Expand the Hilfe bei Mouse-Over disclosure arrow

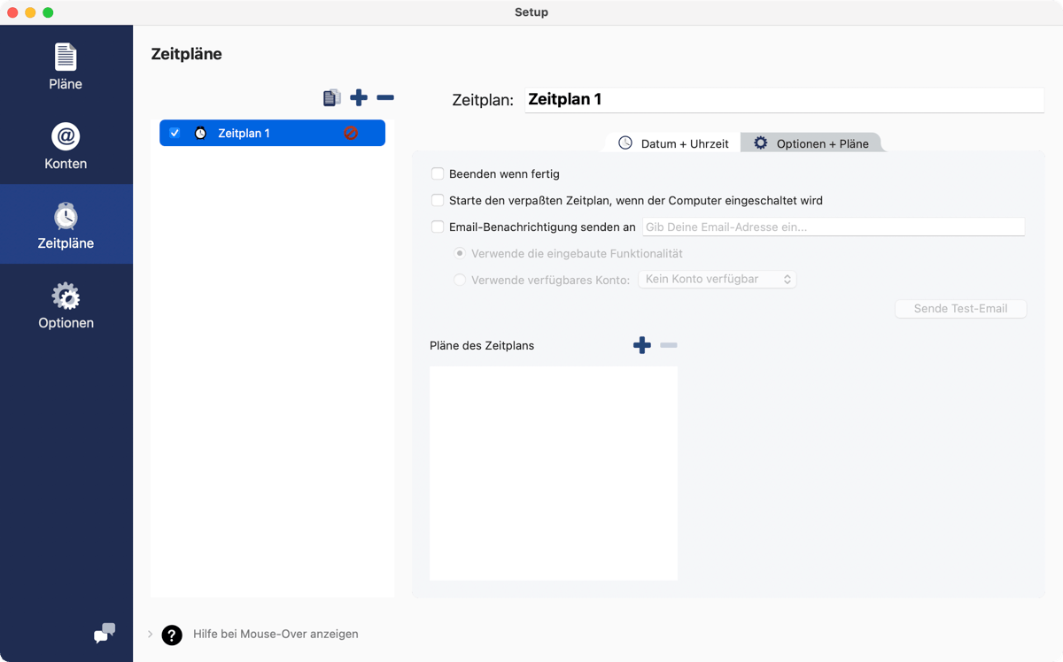pyautogui.click(x=150, y=635)
